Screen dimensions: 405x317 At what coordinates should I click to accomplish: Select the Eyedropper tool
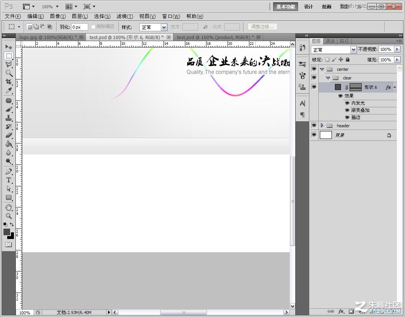click(x=9, y=90)
